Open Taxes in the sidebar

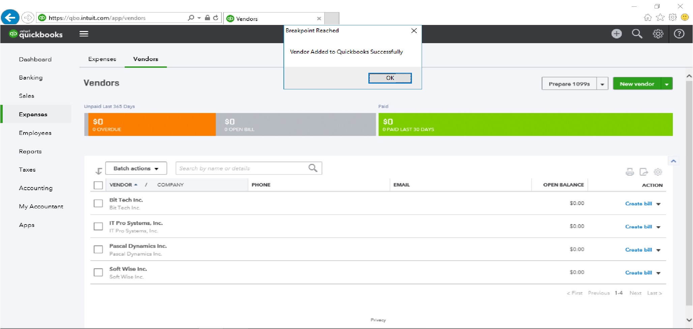(x=27, y=170)
